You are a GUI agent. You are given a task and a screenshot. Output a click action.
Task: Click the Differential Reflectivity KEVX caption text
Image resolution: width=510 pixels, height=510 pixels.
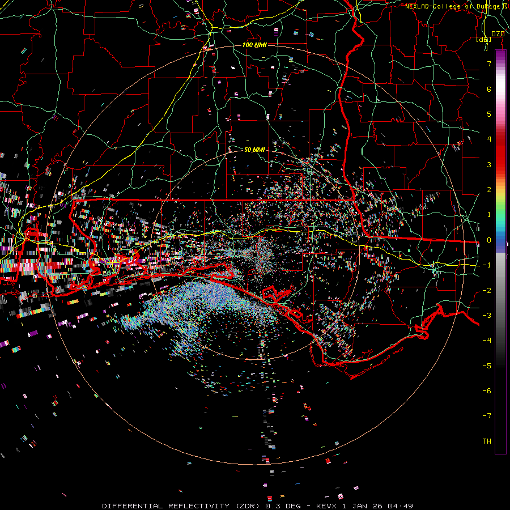[258, 506]
